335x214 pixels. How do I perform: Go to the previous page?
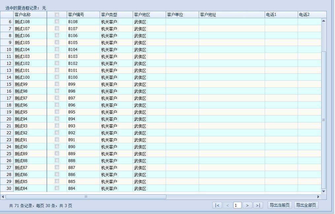click(227, 205)
